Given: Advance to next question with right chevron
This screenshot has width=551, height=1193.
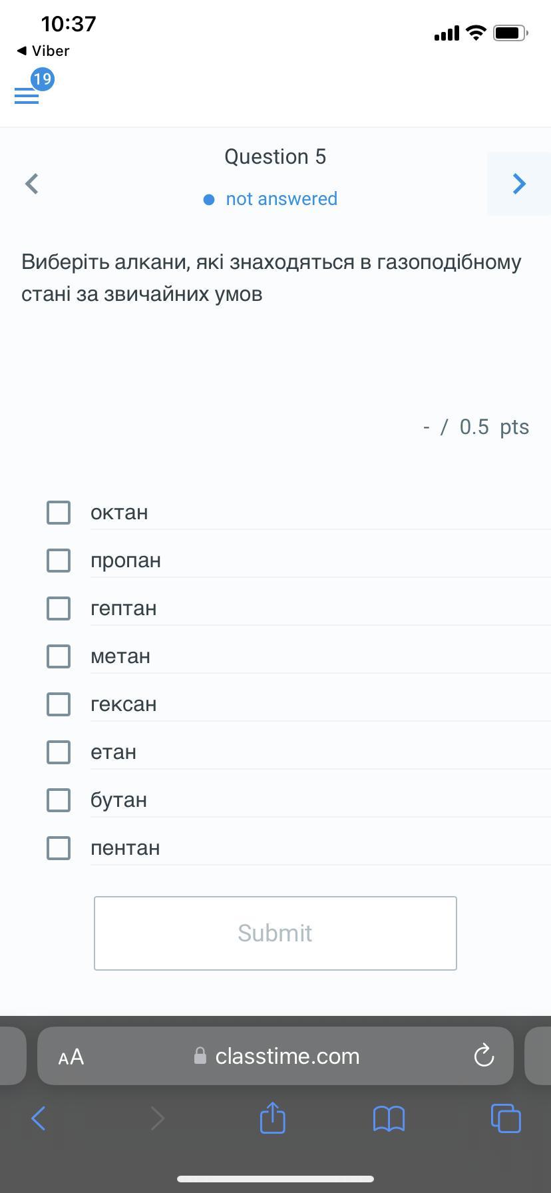Looking at the screenshot, I should pyautogui.click(x=519, y=184).
